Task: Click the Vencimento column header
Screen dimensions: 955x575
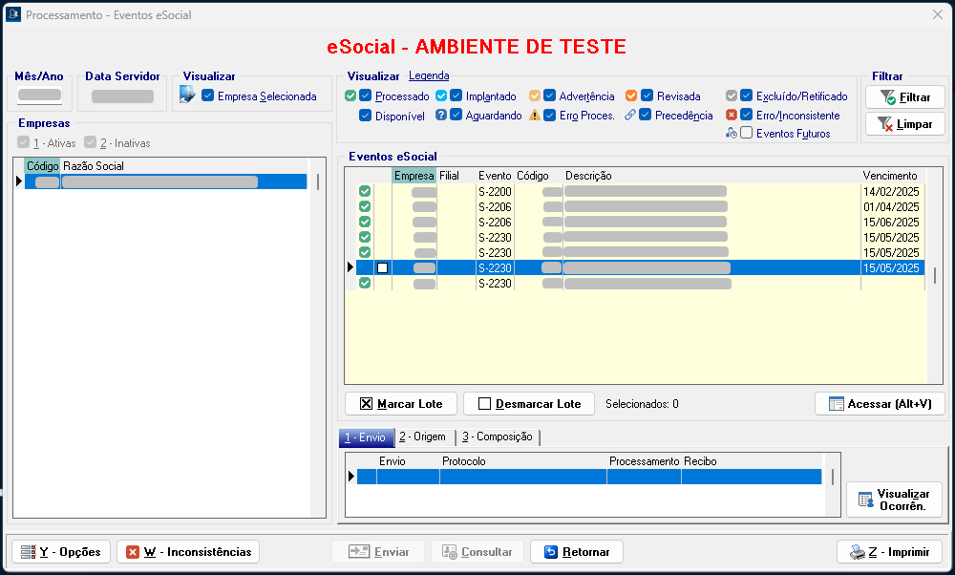Action: [890, 176]
